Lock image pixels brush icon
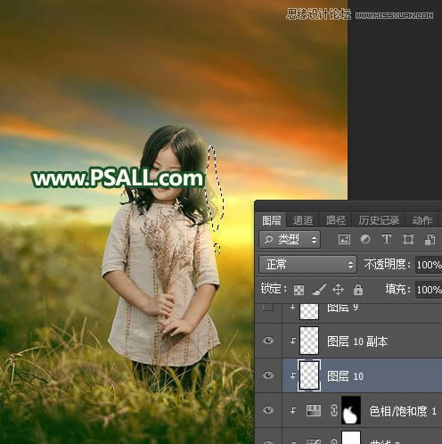The width and height of the screenshot is (442, 444). point(319,290)
